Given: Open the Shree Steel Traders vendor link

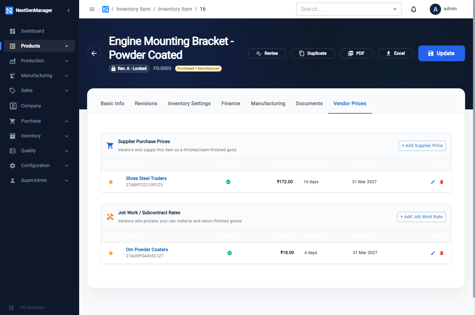Looking at the screenshot, I should 146,178.
